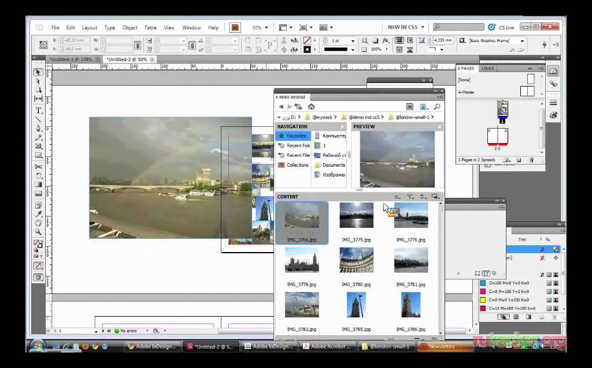Toggle the wrap around bounding box button
This screenshot has width=592, height=368.
410,40
